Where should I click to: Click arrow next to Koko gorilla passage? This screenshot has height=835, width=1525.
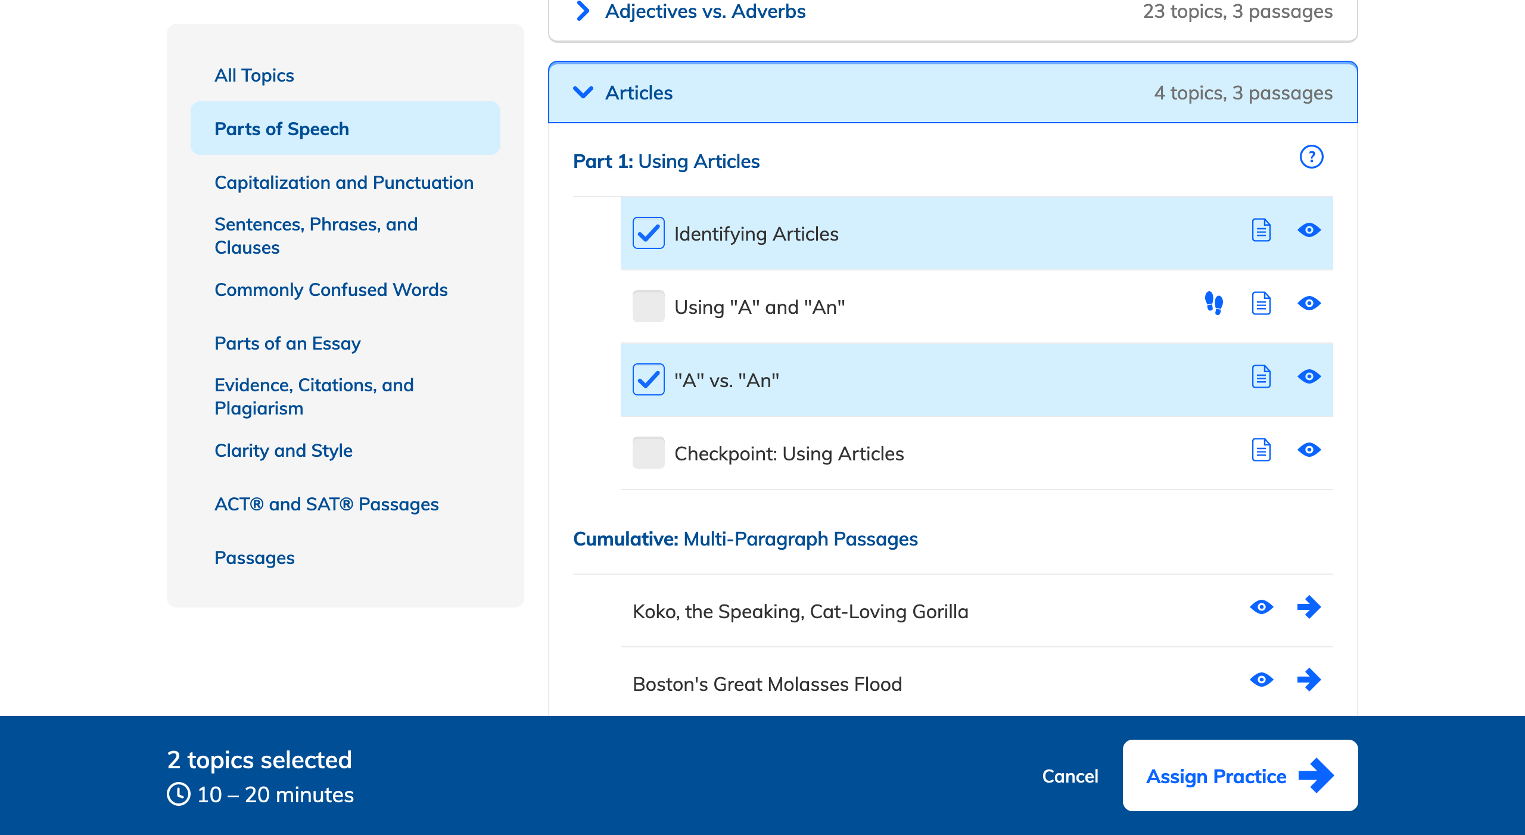pos(1309,607)
